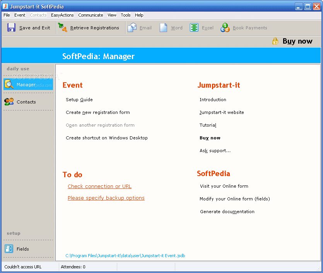The width and height of the screenshot is (323, 273).
Task: Click the Manager magnifier icon in sidebar
Action: pos(9,84)
